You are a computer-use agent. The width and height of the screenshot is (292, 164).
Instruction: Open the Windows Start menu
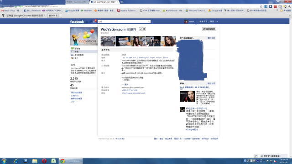click(x=4, y=161)
